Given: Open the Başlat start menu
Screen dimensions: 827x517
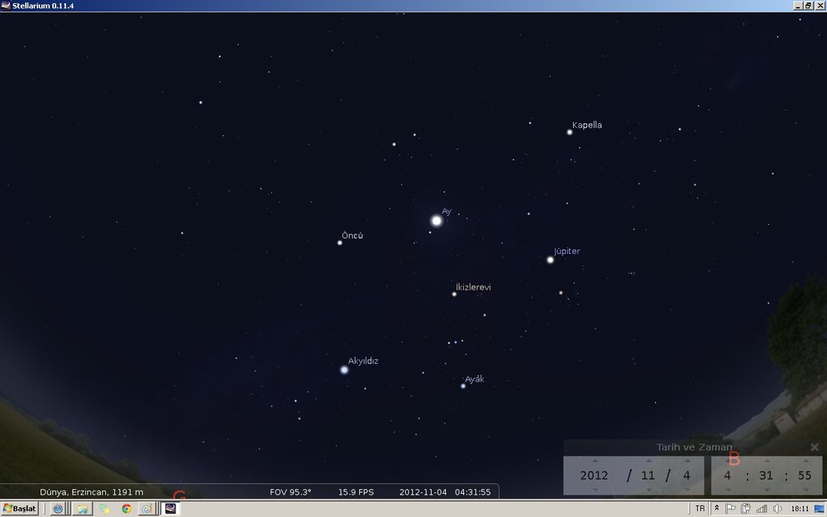Looking at the screenshot, I should (x=20, y=509).
